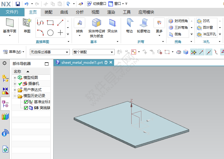Image resolution: width=224 pixels, height=159 pixels.
Task: Select the Profile curve sketch tool
Action: [x=40, y=23]
